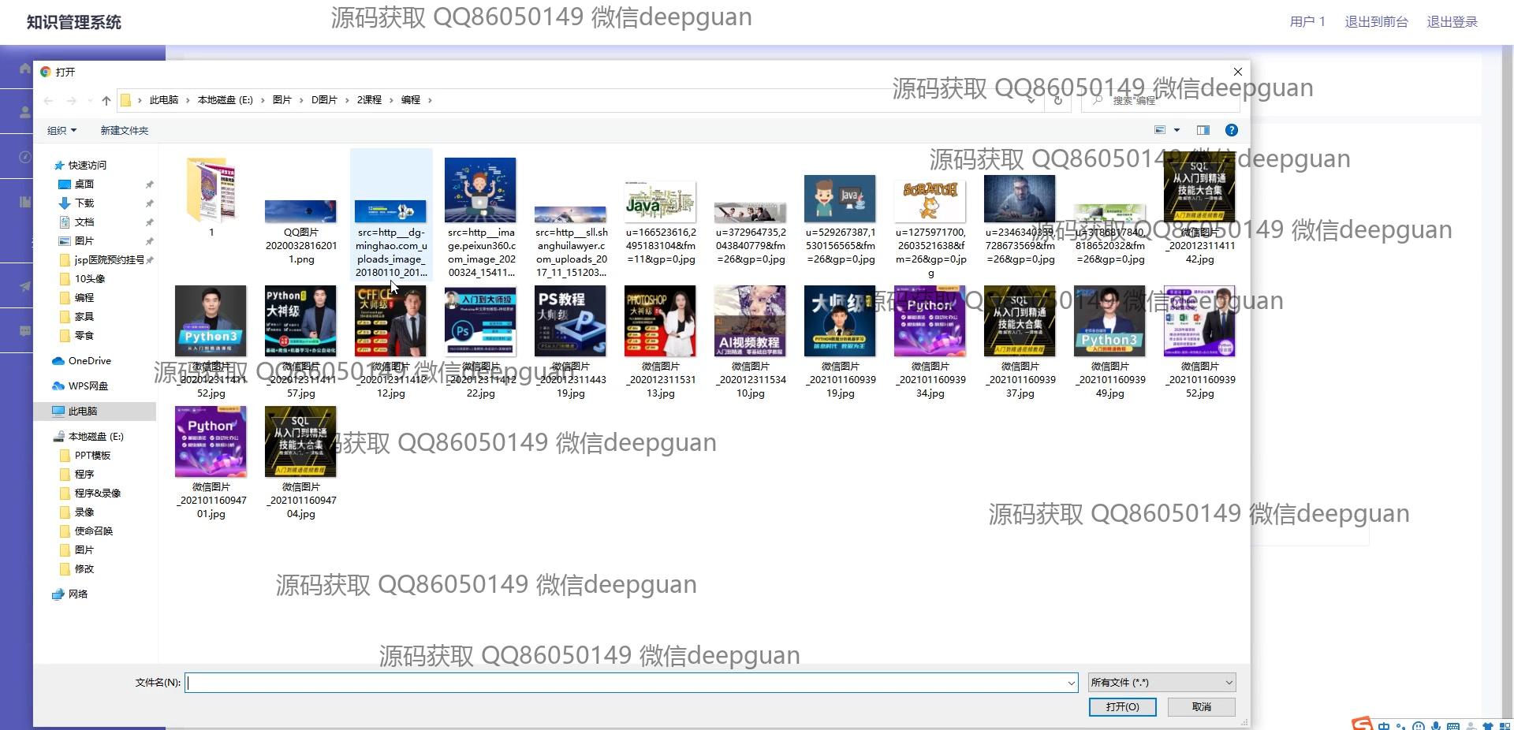Open the PPT模板 folder in the sidebar
The width and height of the screenshot is (1514, 730).
click(92, 455)
